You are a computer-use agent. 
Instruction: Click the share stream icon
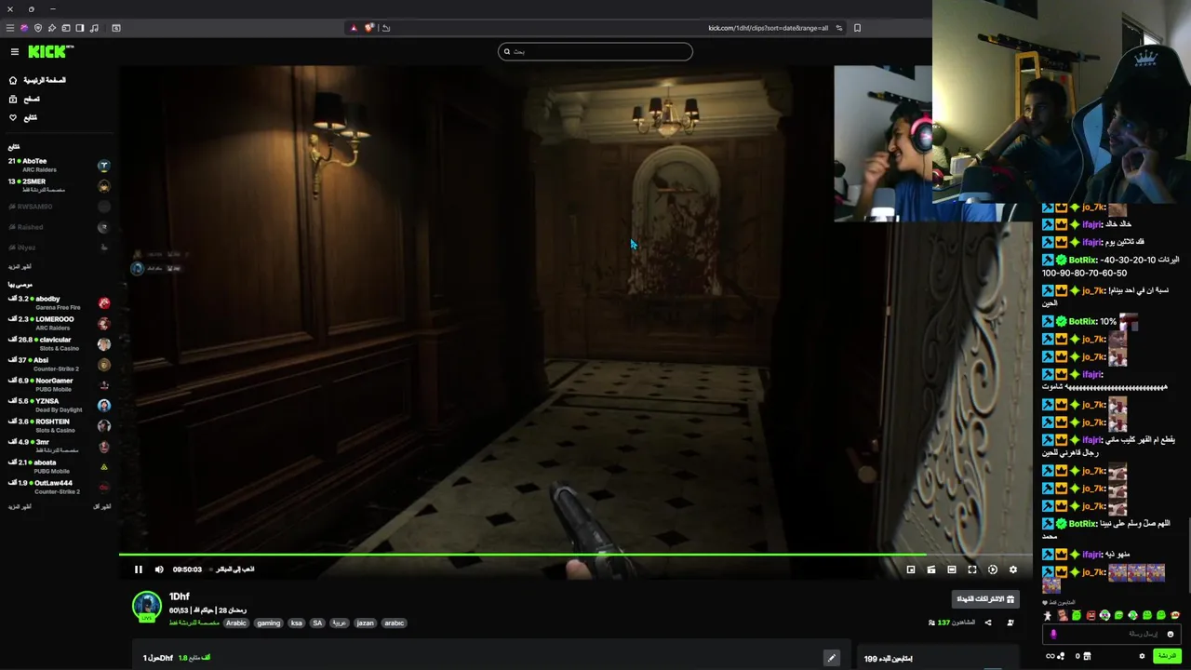988,623
